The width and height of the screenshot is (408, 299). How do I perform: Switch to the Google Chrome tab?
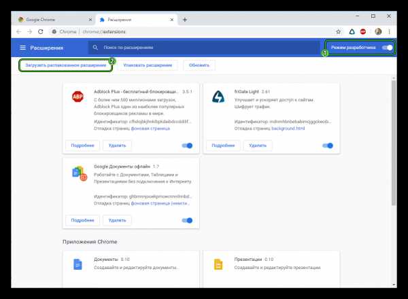[x=53, y=20]
